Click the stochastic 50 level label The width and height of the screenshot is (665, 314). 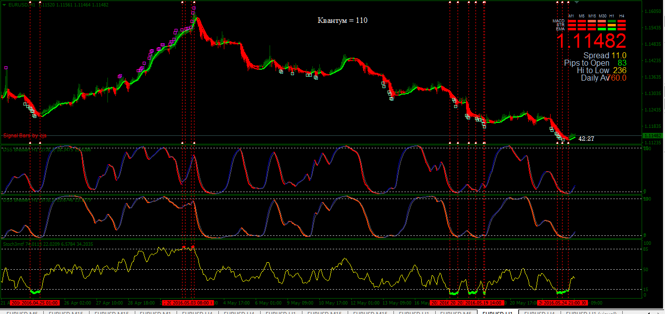pyautogui.click(x=646, y=269)
